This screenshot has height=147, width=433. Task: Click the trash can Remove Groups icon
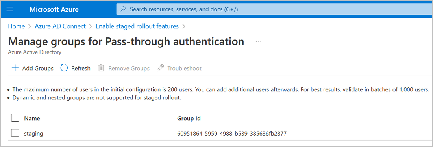pyautogui.click(x=101, y=68)
